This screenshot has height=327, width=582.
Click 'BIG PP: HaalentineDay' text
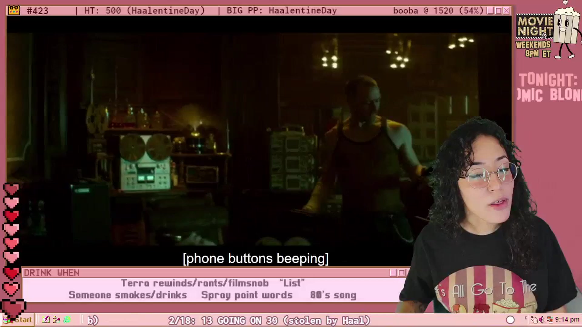[x=282, y=11]
